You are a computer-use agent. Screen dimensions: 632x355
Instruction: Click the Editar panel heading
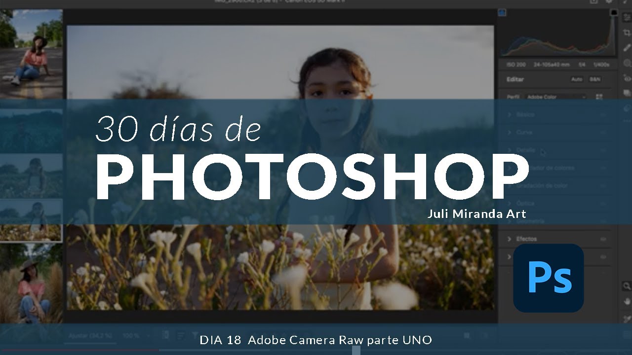(x=515, y=79)
